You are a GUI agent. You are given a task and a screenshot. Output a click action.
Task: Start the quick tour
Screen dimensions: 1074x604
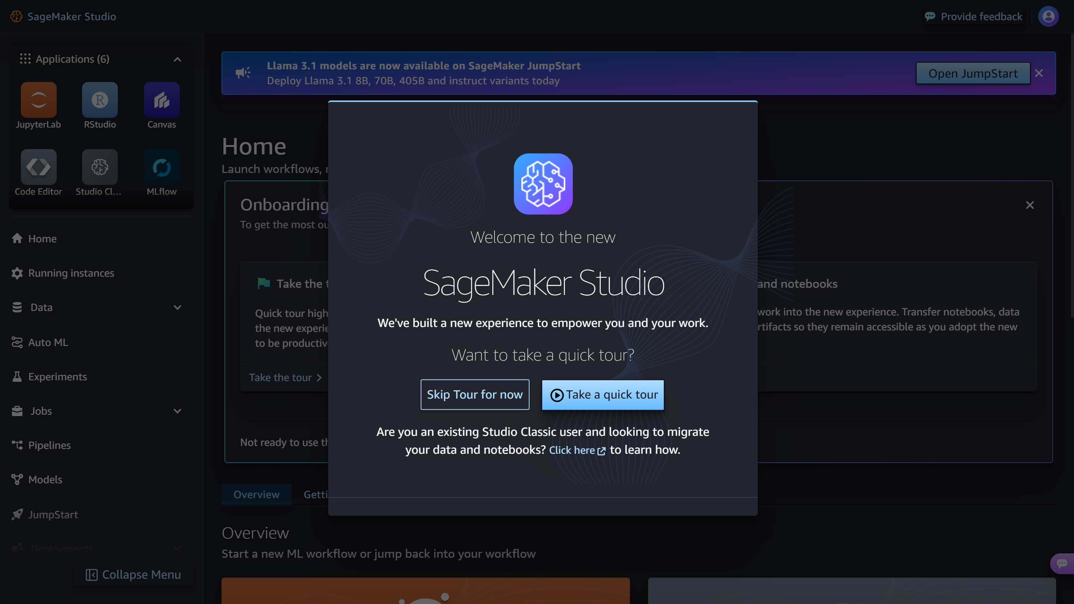603,394
